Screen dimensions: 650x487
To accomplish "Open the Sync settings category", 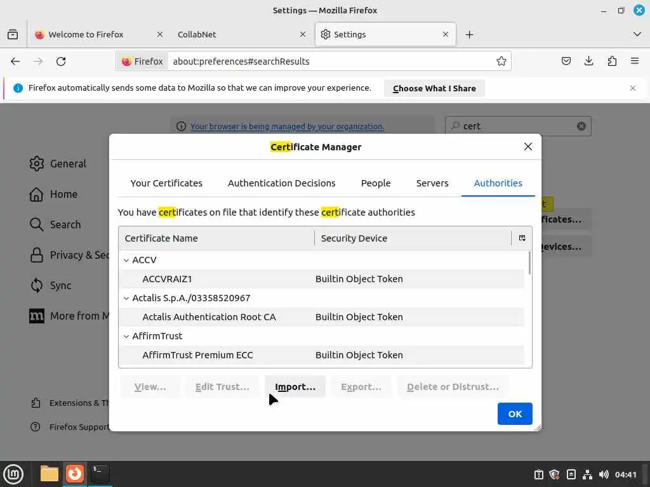I will [51, 285].
